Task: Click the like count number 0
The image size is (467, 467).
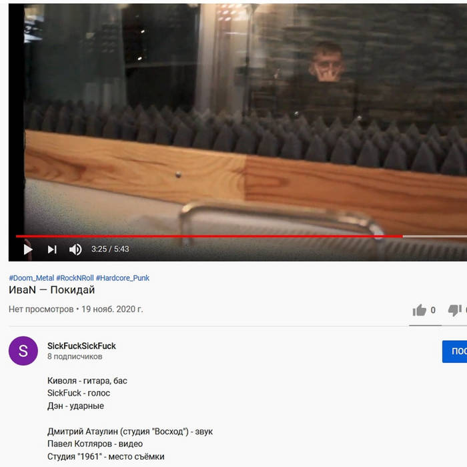Action: [433, 310]
